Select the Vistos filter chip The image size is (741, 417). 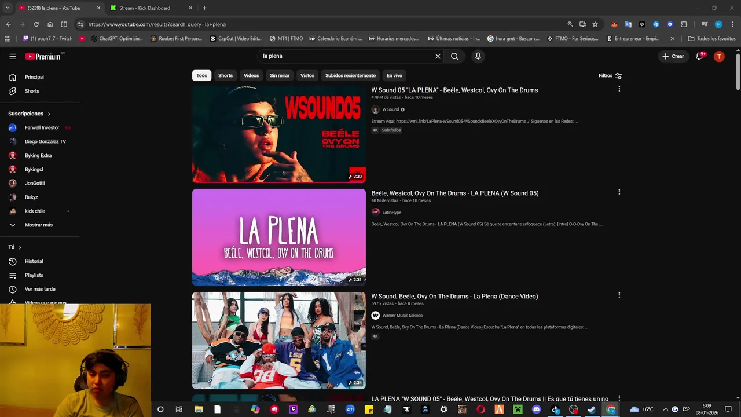tap(307, 75)
